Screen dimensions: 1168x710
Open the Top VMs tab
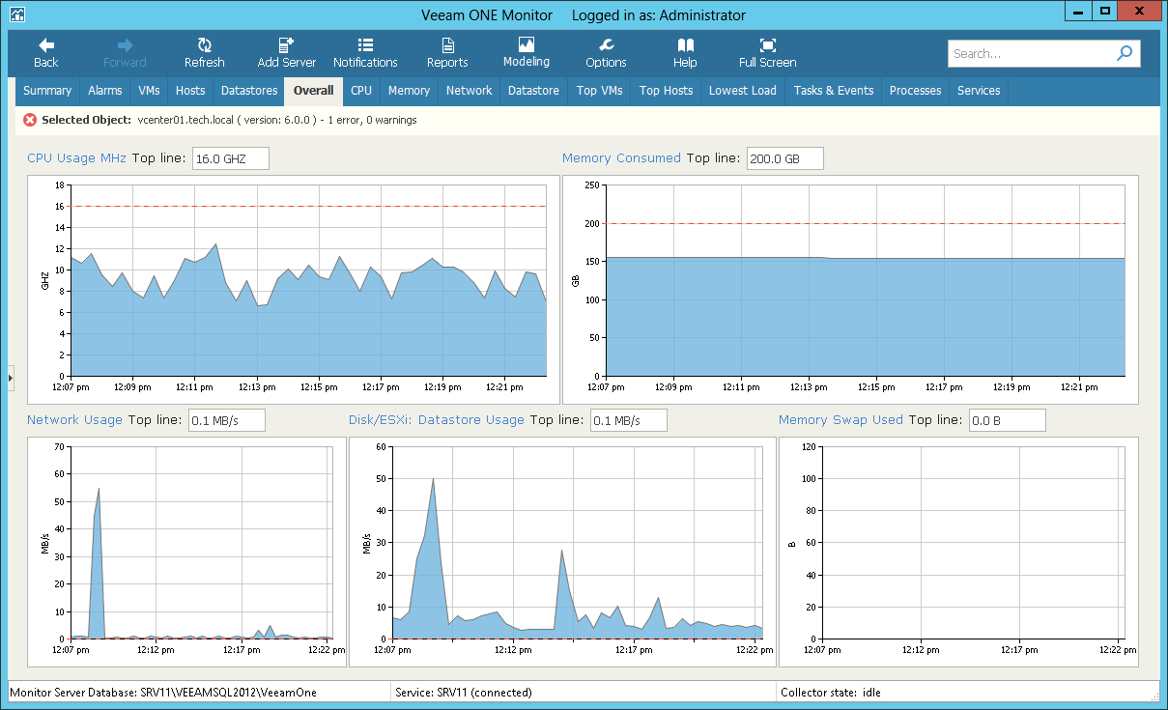click(x=599, y=91)
